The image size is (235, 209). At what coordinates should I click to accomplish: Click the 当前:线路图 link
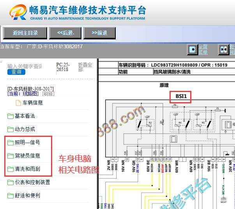23,94
